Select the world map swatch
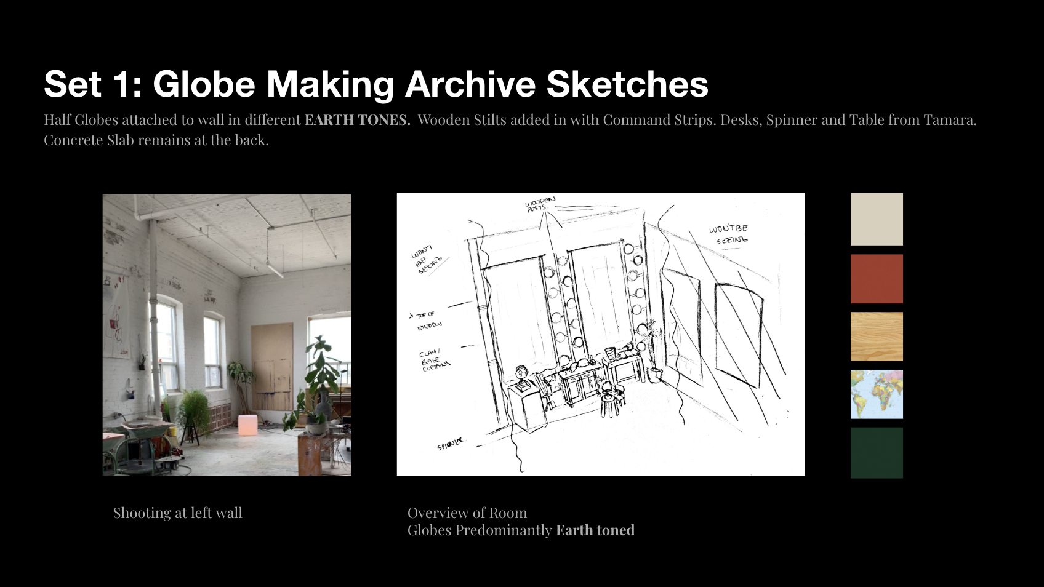 (877, 394)
